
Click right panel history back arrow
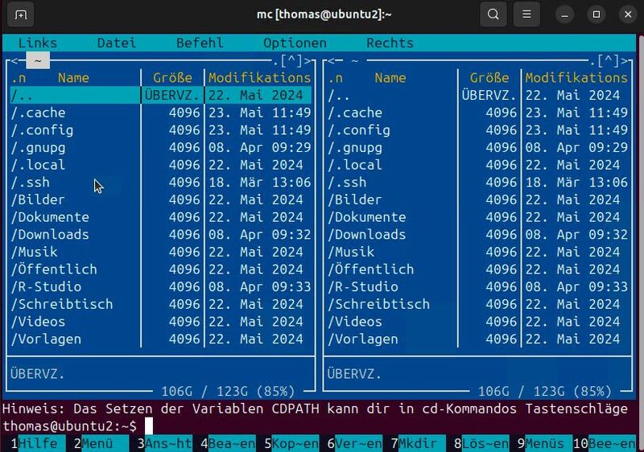(331, 61)
